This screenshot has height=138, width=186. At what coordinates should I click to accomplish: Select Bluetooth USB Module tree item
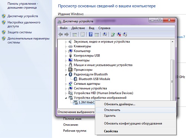point(94,79)
